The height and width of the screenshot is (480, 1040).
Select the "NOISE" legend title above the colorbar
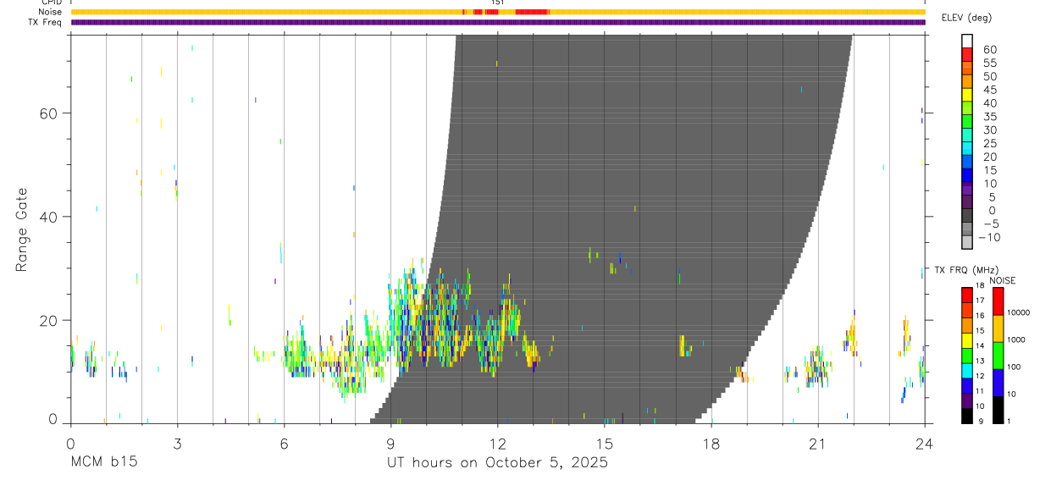[1002, 280]
